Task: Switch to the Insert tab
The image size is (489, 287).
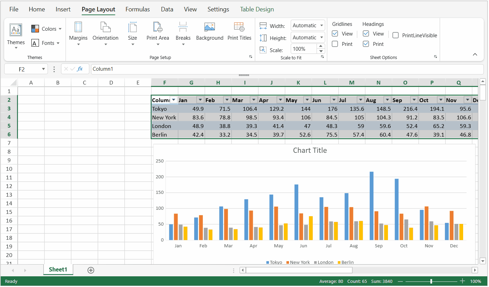Action: tap(63, 9)
